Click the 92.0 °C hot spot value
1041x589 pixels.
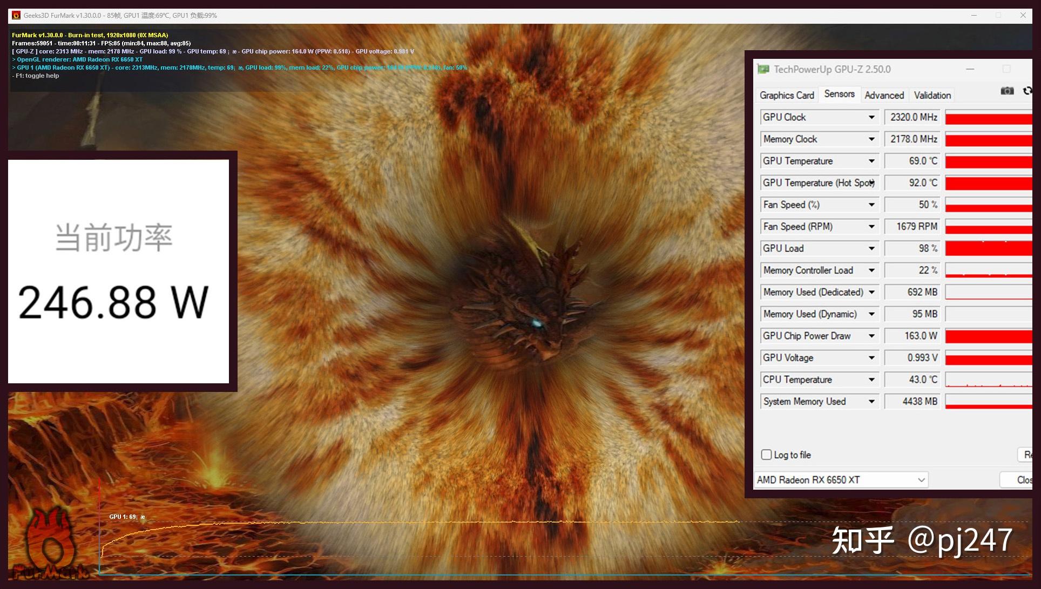pos(914,183)
